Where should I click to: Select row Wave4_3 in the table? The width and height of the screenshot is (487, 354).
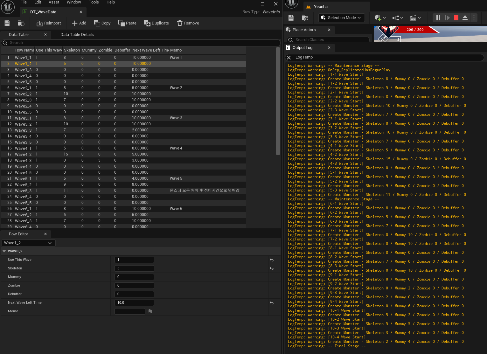pos(123,160)
